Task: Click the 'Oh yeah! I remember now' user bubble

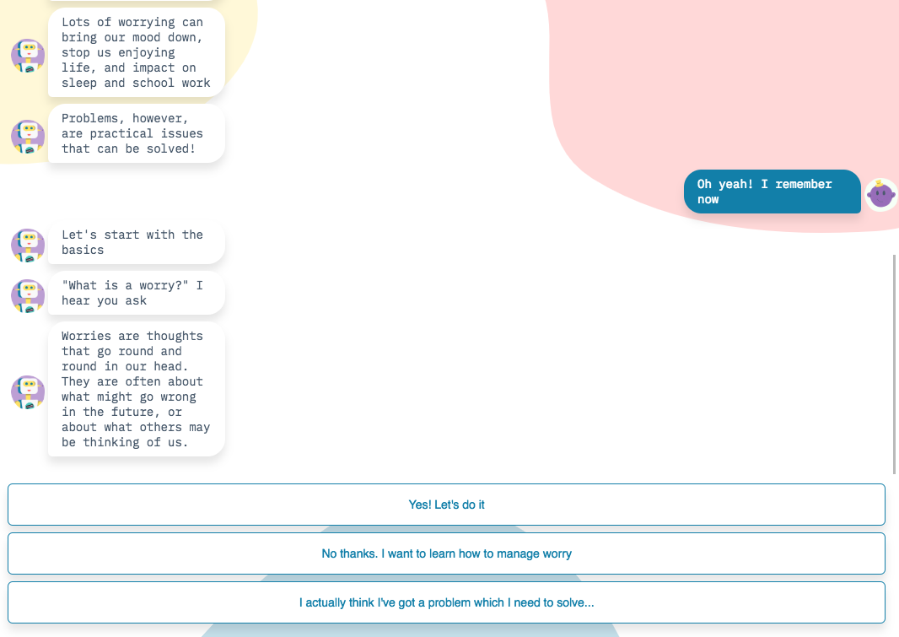Action: pyautogui.click(x=772, y=192)
